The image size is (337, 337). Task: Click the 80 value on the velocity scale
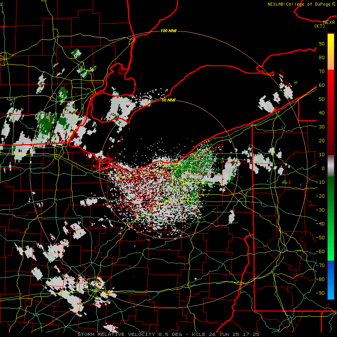tap(322, 57)
